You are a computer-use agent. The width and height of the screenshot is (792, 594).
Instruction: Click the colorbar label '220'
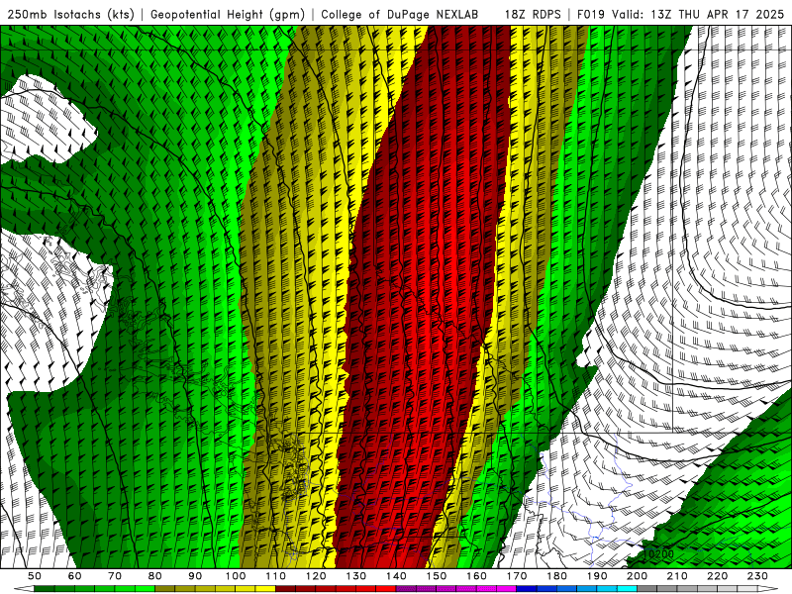[x=718, y=576]
